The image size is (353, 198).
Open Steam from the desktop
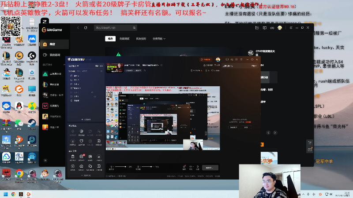32,124
